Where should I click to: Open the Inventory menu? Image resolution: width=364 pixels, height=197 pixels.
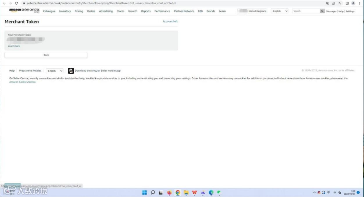[x=65, y=11]
